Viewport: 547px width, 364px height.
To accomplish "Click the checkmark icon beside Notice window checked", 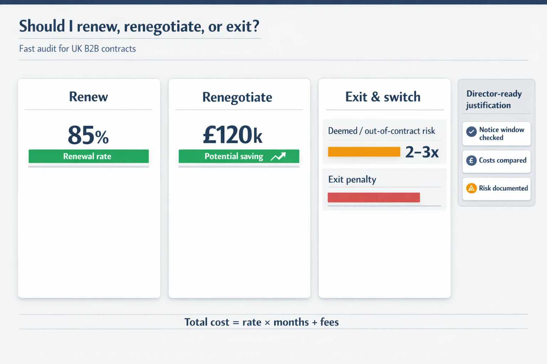I will [471, 132].
